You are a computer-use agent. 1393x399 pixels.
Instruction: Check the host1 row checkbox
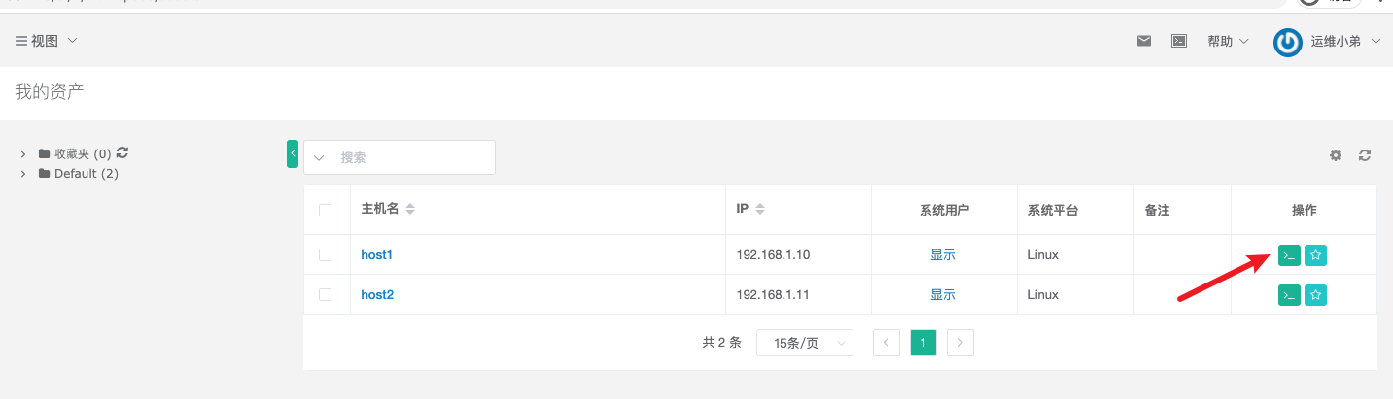coord(326,255)
